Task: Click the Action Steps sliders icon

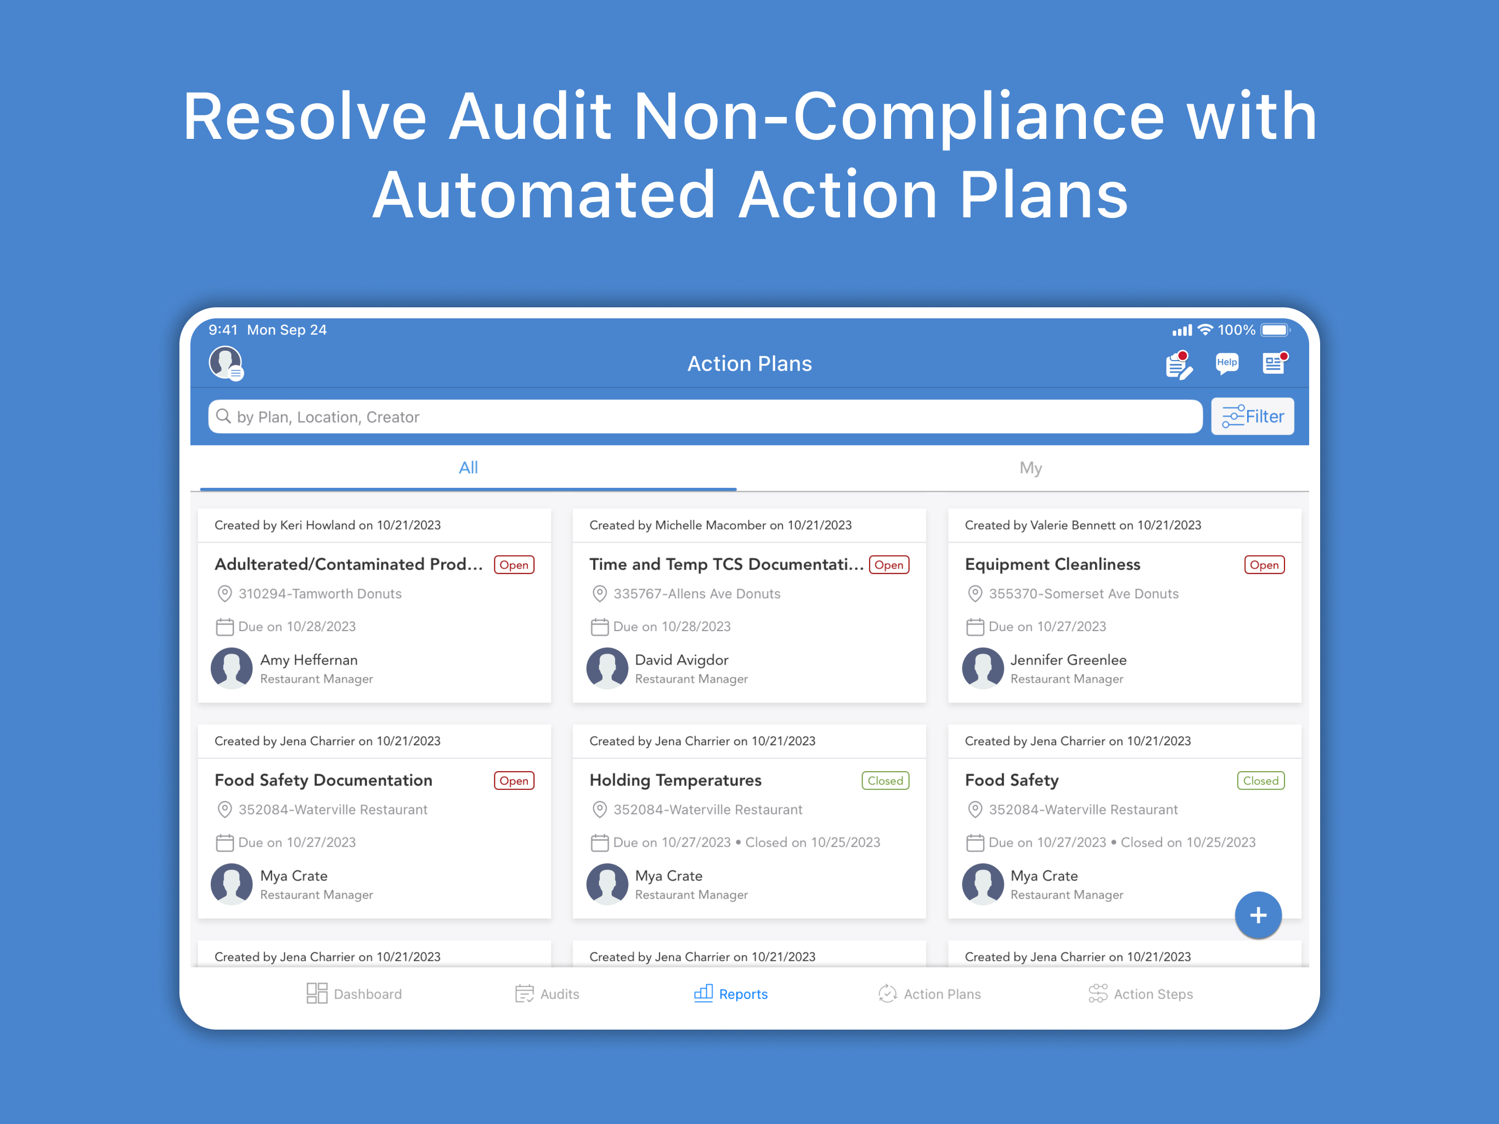Action: tap(1098, 994)
